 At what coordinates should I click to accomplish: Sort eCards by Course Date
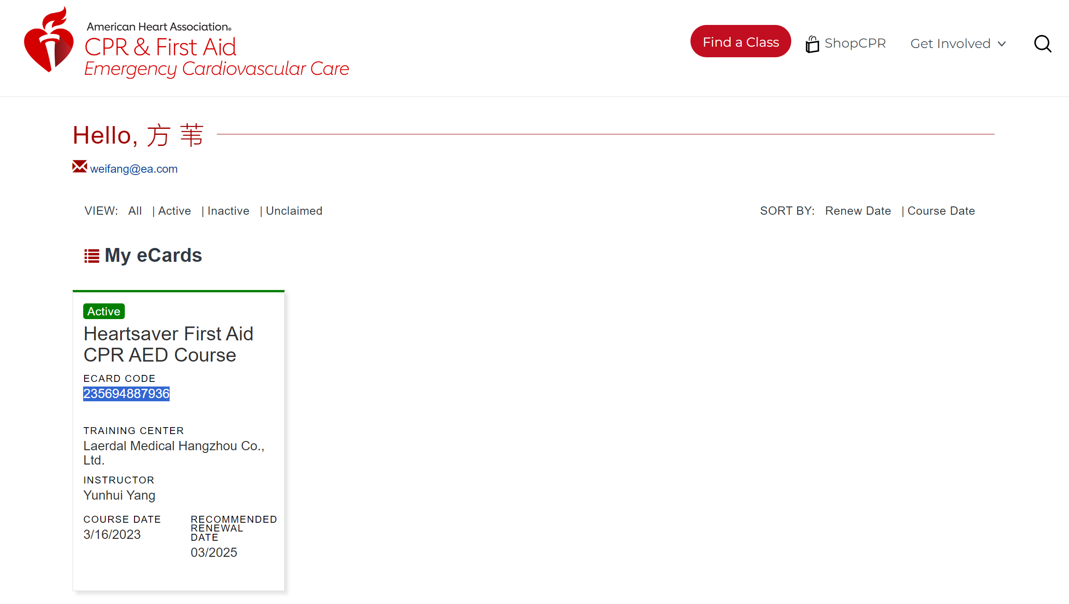[x=941, y=211]
